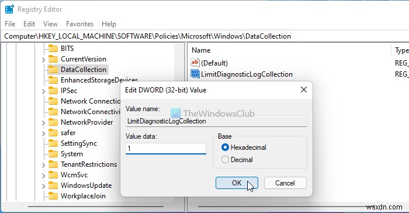Viewport: 409px width, 213px height.
Task: Click the WindowsUpdate folder icon
Action: pos(53,185)
